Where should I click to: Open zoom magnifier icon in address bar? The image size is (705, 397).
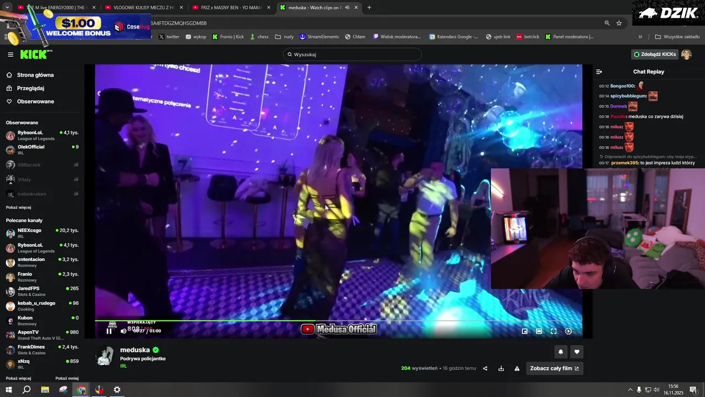(x=607, y=23)
